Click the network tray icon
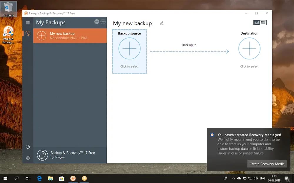Image resolution: width=294 pixels, height=183 pixels. click(x=250, y=179)
